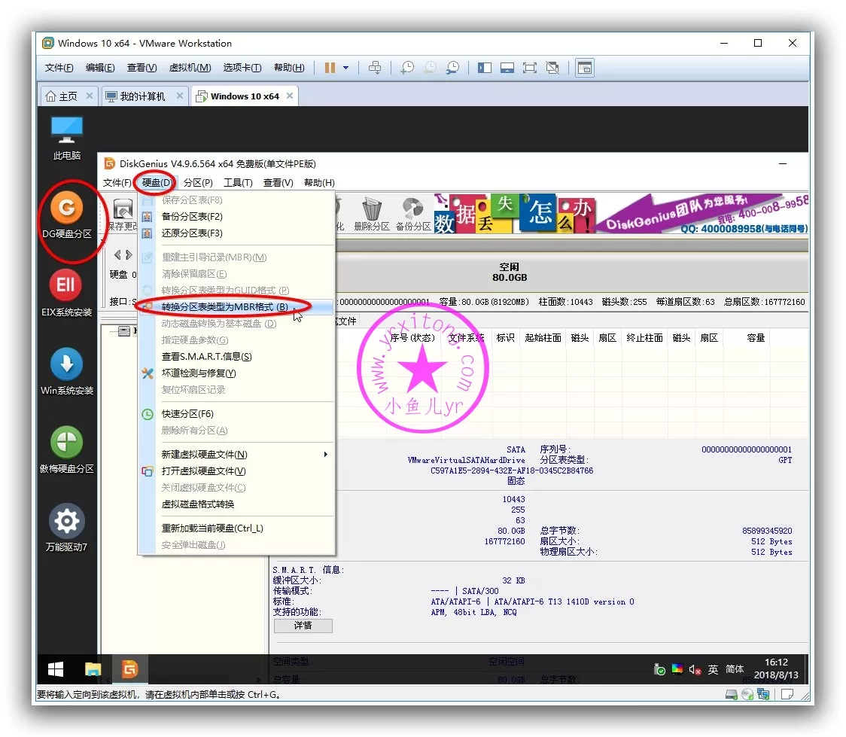Choose 备份分区表(F2) from the menu
Viewport: 846px width, 737px height.
237,216
